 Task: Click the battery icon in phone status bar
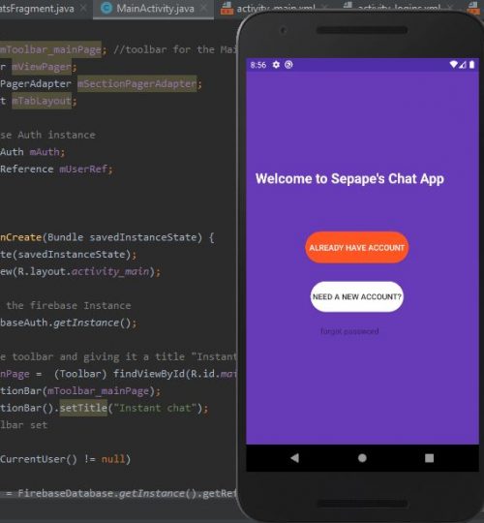click(x=471, y=64)
